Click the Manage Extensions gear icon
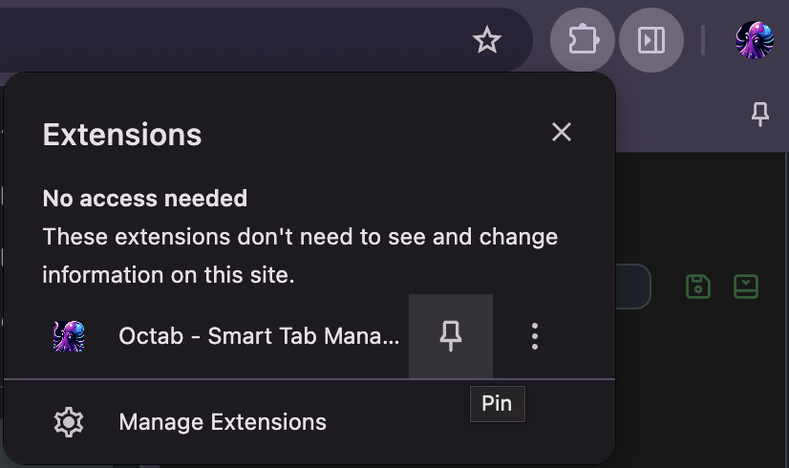Viewport: 789px width, 468px height. point(69,422)
